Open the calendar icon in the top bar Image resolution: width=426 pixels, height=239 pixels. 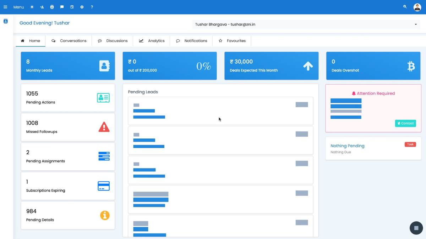tap(72, 7)
